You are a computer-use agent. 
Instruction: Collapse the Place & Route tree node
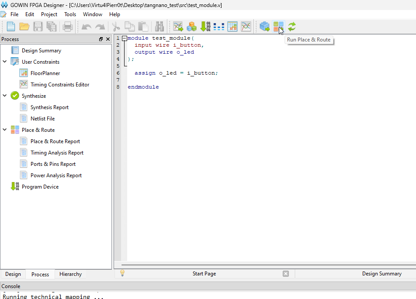[5, 130]
